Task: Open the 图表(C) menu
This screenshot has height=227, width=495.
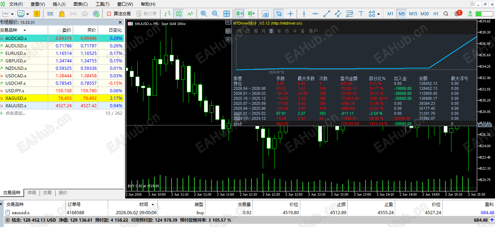Action: 80,4
